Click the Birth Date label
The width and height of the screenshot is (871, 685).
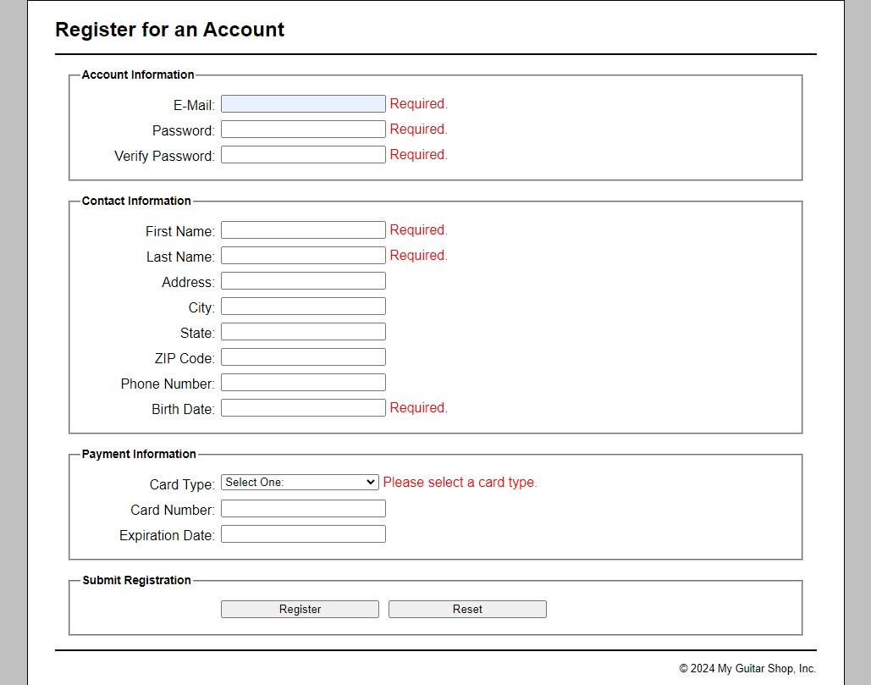(183, 409)
